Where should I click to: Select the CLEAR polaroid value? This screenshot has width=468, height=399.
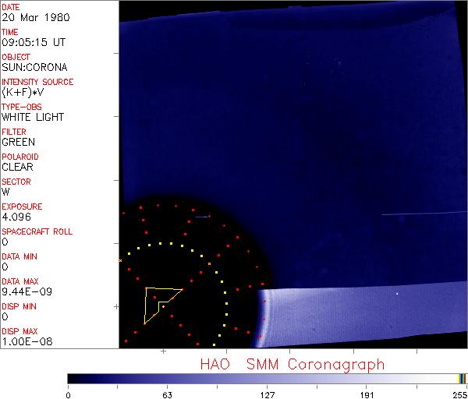[17, 167]
